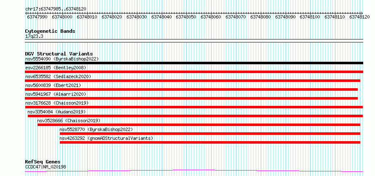Click the red nsv5941967 variant bar

click(191, 98)
